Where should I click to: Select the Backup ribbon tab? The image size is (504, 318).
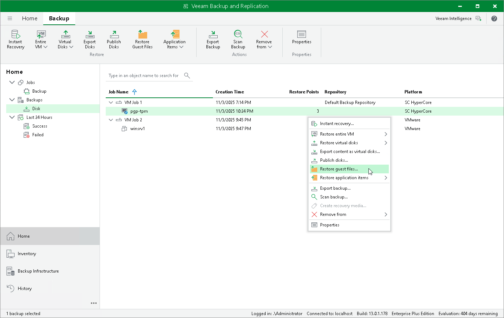click(x=59, y=19)
